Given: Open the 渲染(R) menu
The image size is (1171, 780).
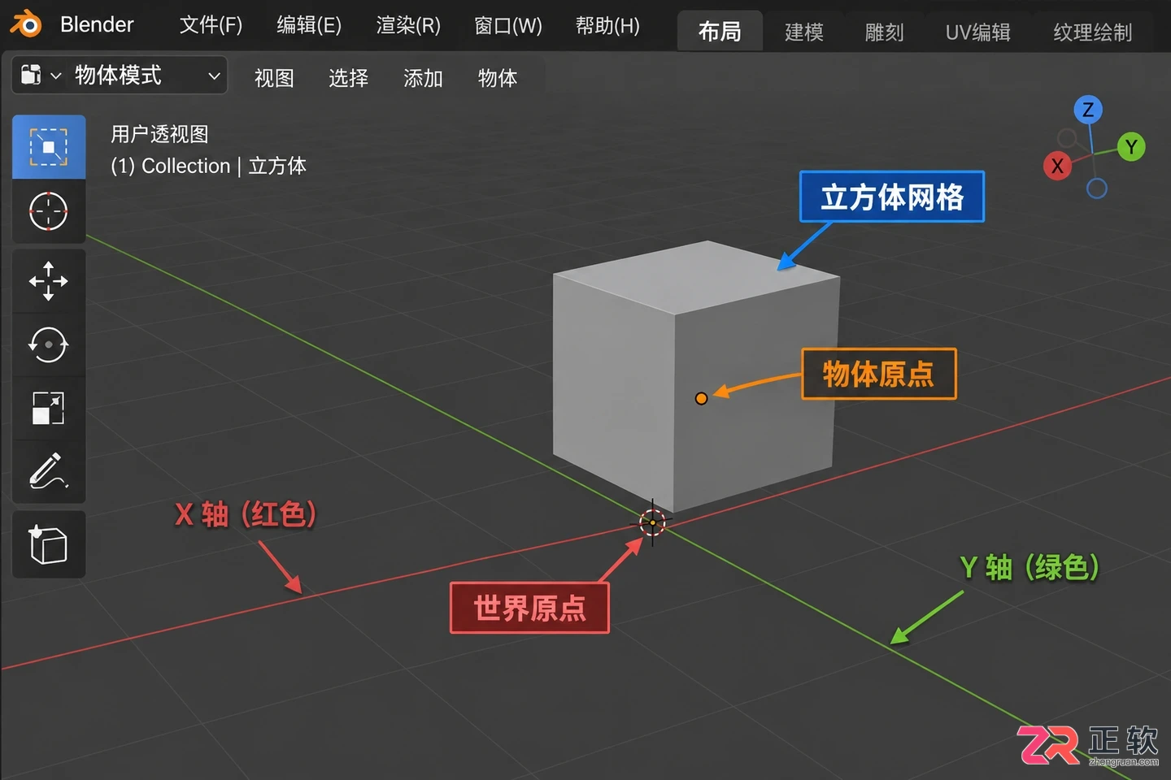Looking at the screenshot, I should (x=408, y=25).
